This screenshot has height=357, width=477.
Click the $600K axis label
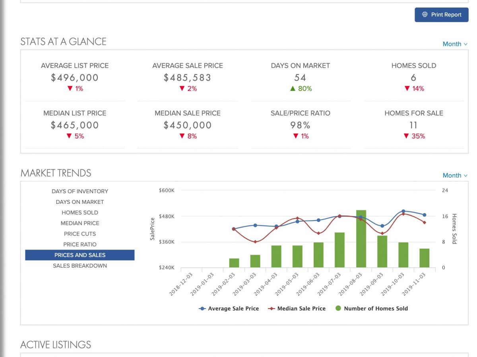click(167, 190)
